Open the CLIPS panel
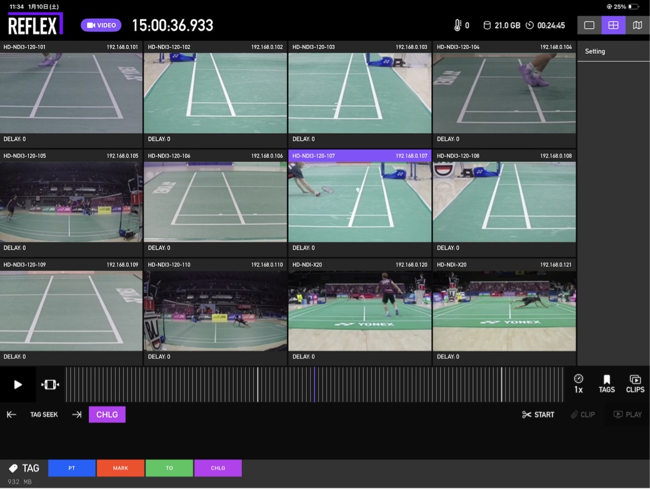 pos(635,384)
